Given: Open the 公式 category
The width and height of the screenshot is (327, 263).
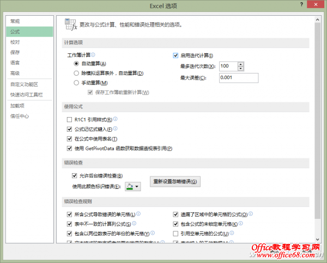Looking at the screenshot, I should pyautogui.click(x=29, y=32).
